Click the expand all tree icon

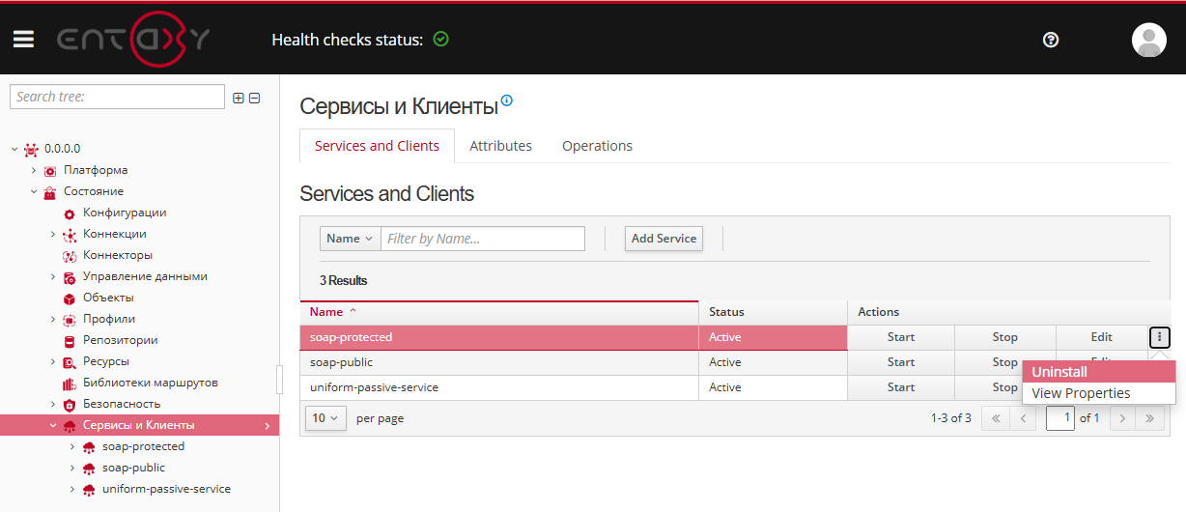(239, 98)
